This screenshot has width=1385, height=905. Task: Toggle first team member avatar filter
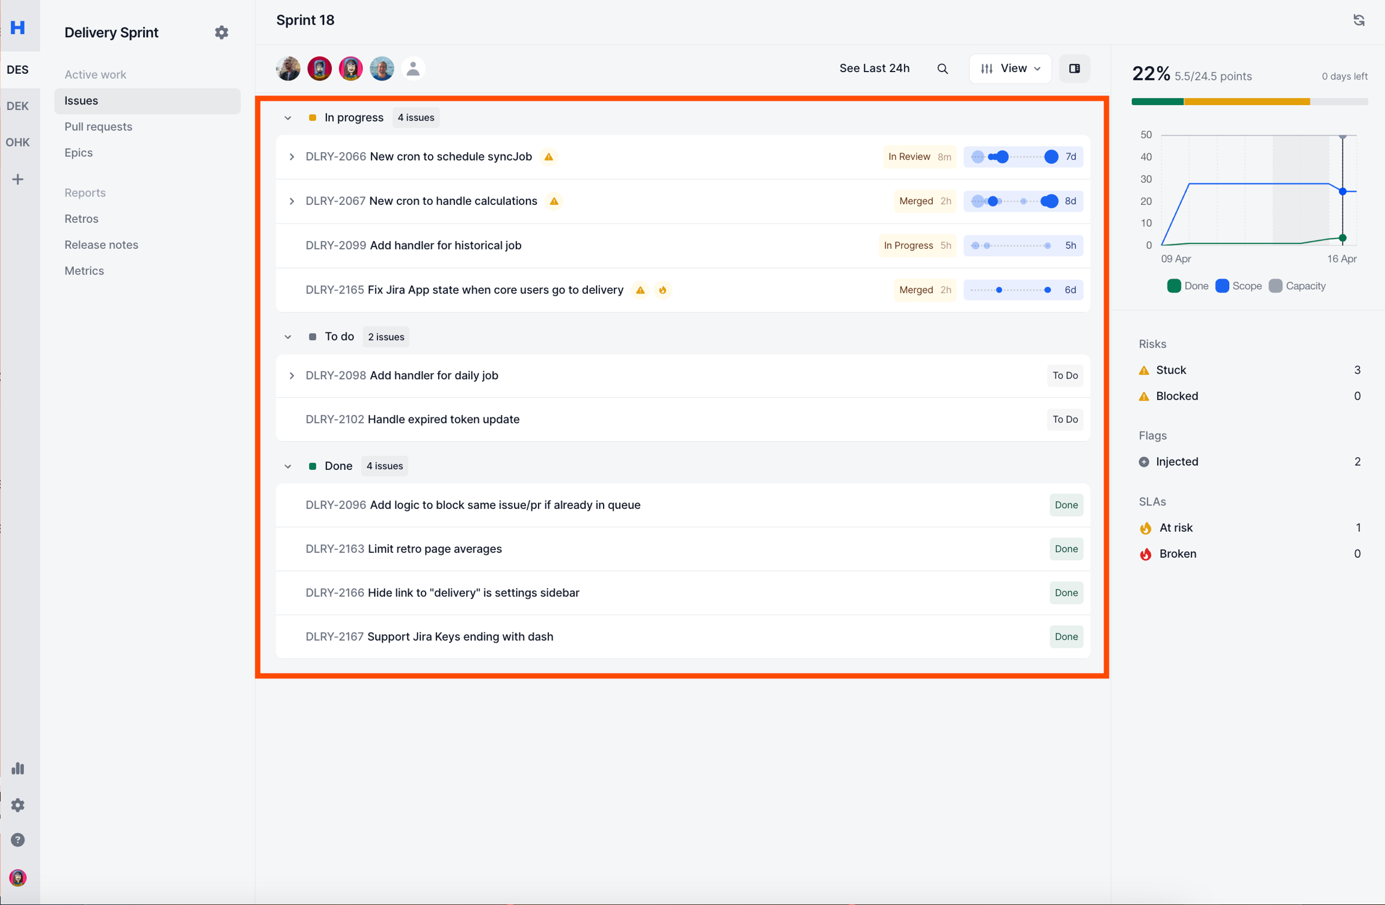(x=289, y=69)
